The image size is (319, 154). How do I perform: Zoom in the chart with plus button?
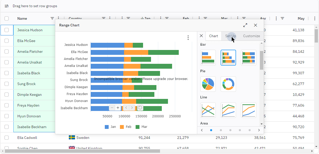pos(118,108)
